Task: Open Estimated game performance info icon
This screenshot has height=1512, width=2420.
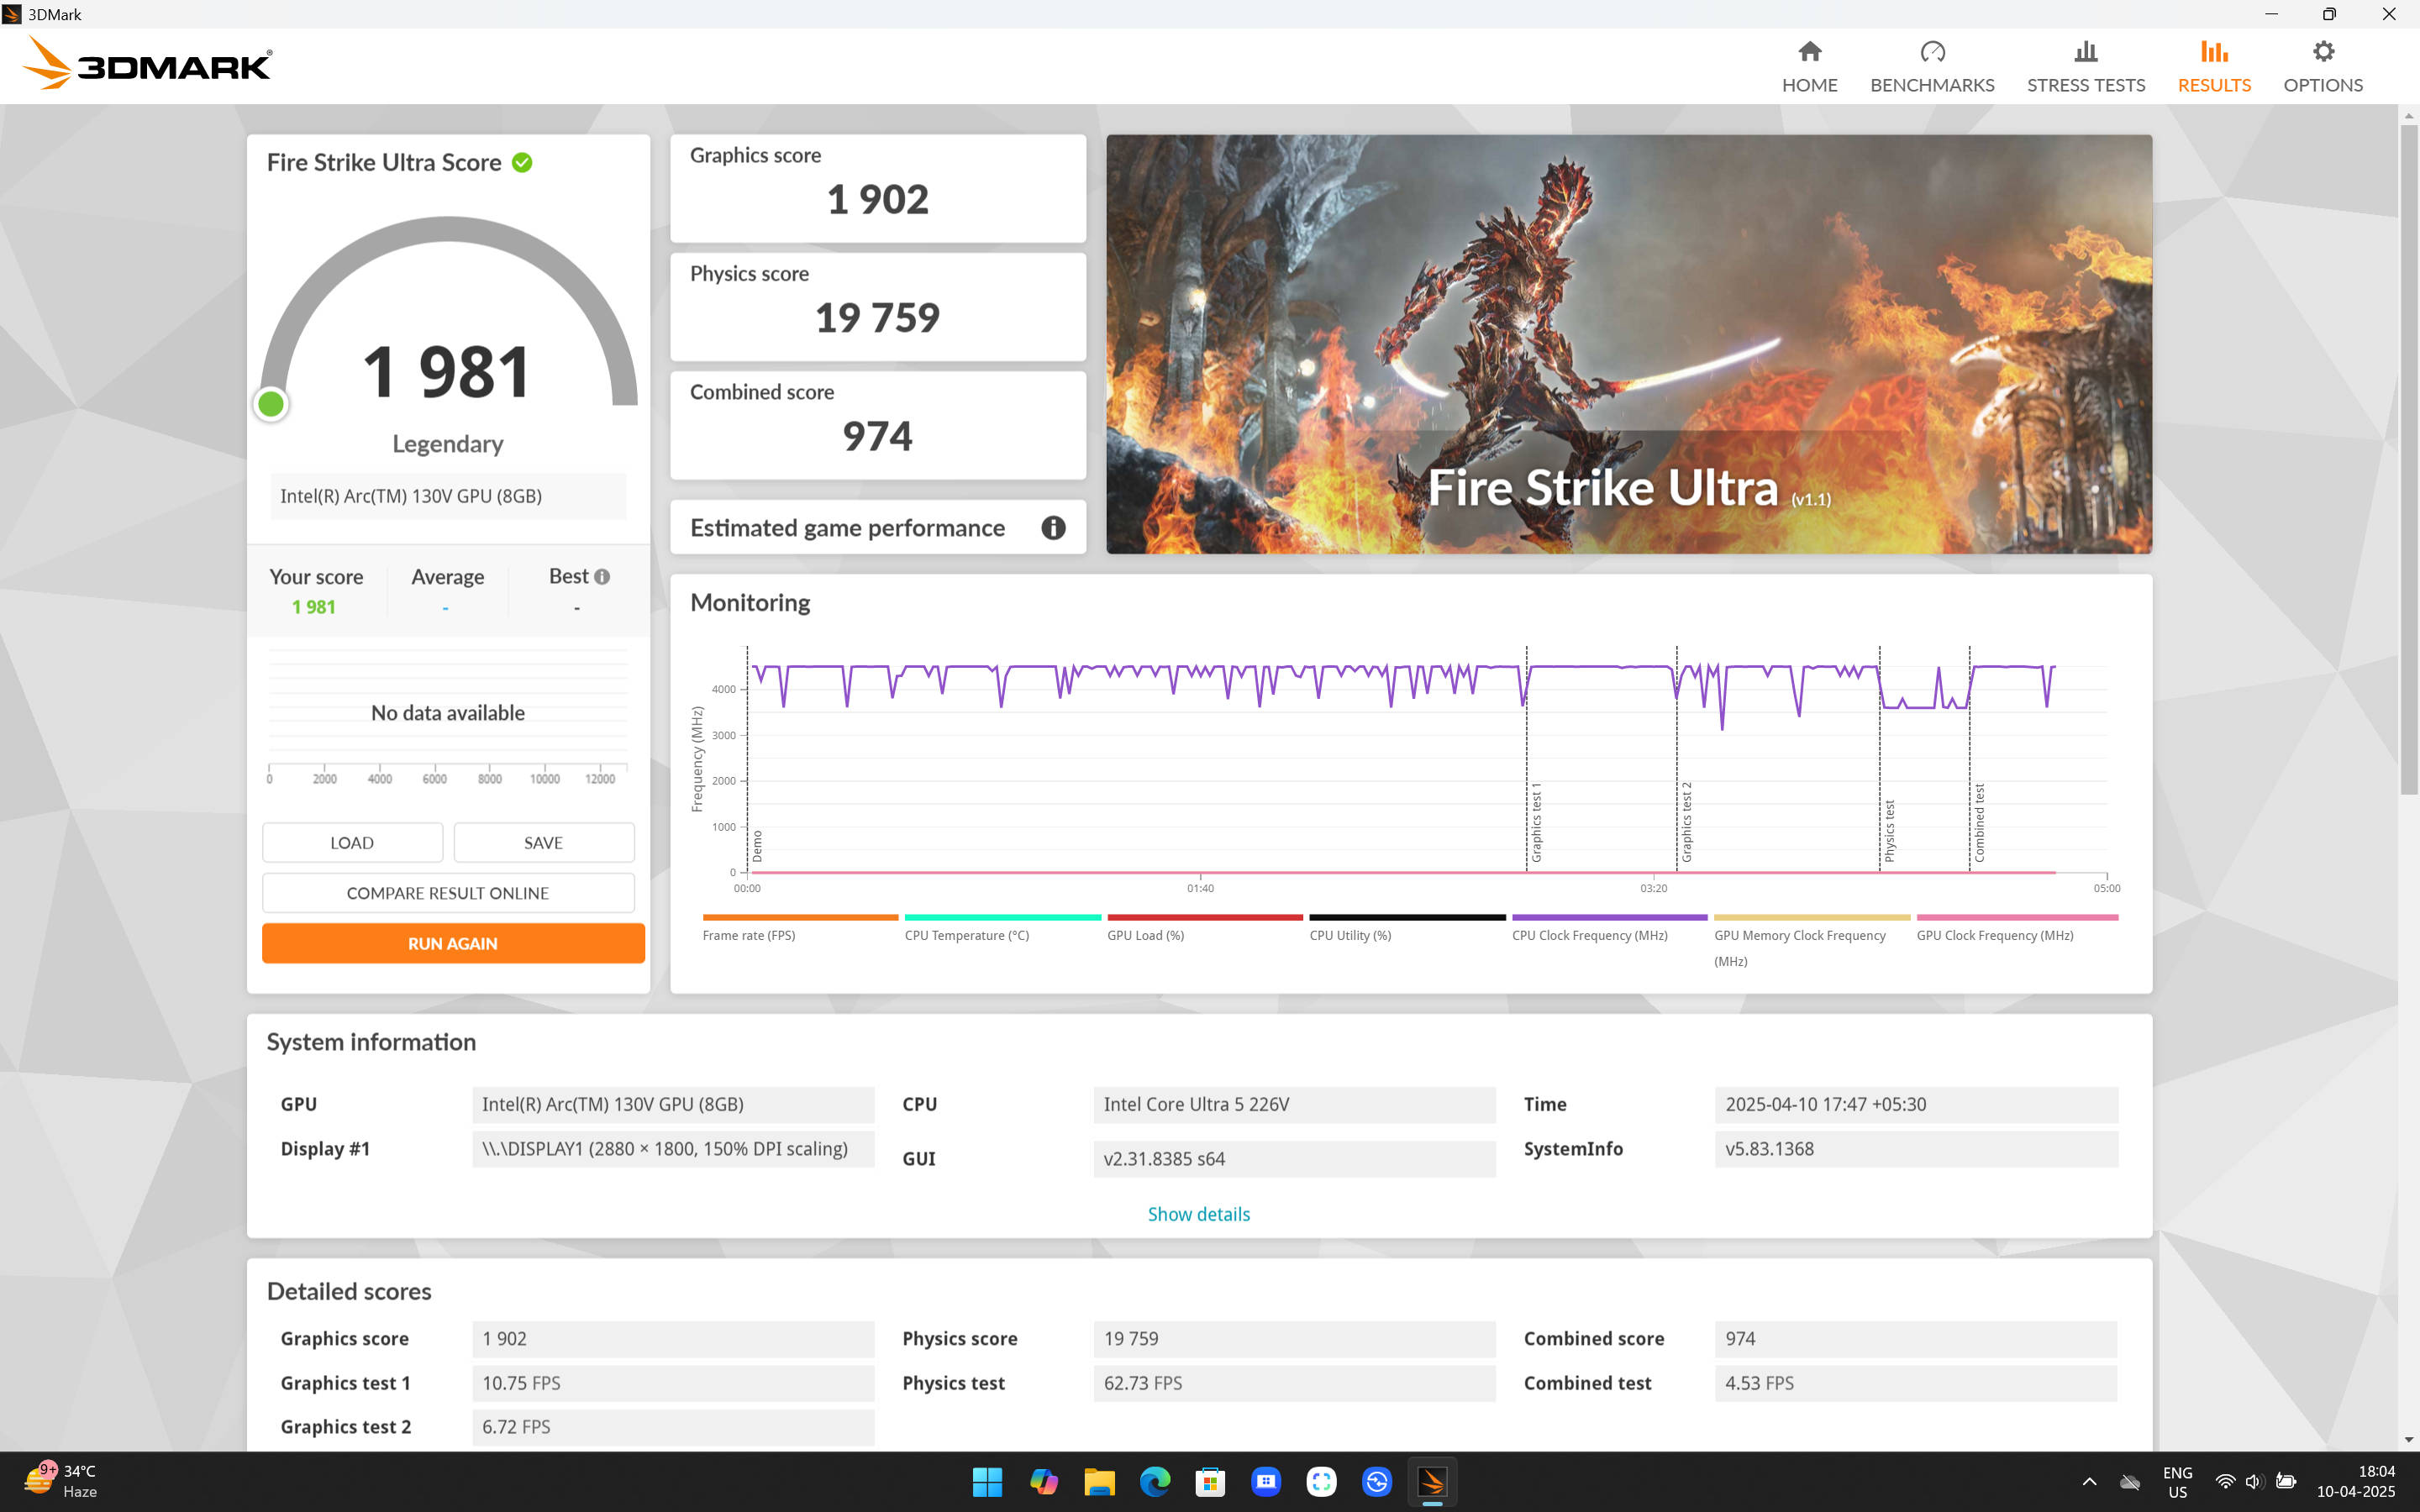Action: point(1053,528)
